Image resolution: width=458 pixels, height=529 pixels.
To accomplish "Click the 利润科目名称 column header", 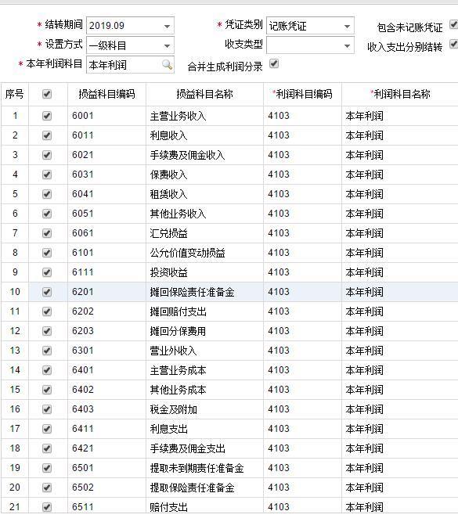I will (x=401, y=94).
